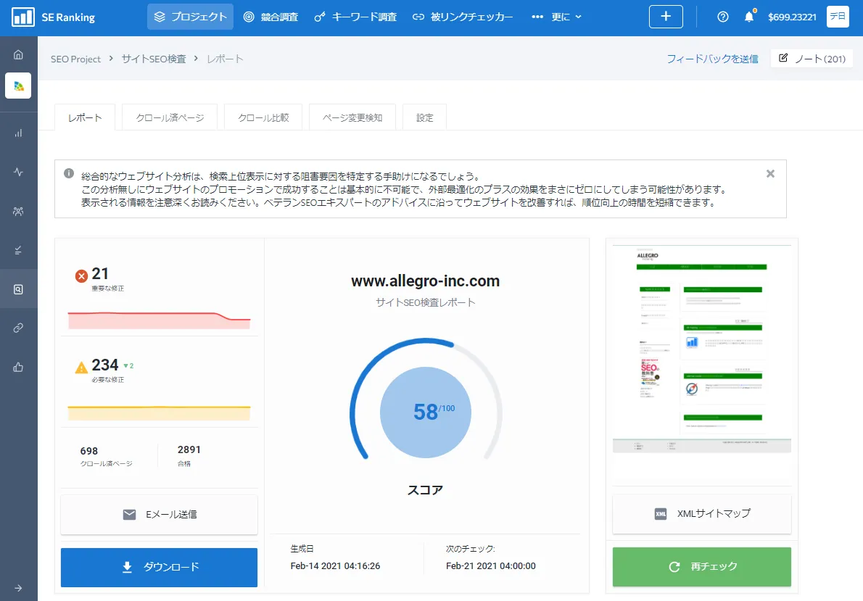Click the www.allegro-inc.com title
This screenshot has height=601, width=863.
[x=426, y=281]
